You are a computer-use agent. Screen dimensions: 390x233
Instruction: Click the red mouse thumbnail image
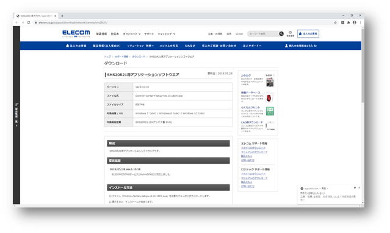click(x=269, y=98)
